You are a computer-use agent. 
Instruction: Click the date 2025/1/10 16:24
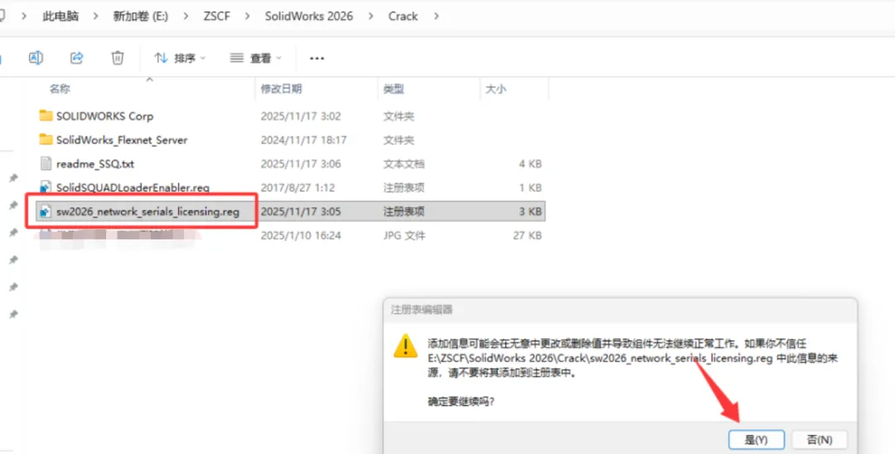pos(301,235)
